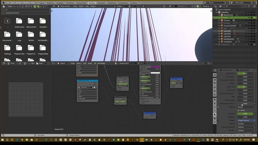Open the Object Mode dropdown in viewport

tap(64, 6)
